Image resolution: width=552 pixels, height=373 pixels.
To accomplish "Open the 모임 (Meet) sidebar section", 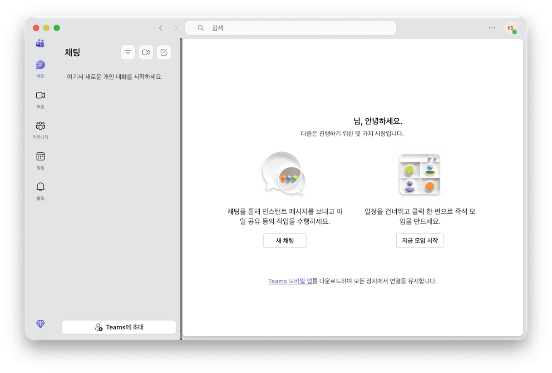I will pos(40,99).
